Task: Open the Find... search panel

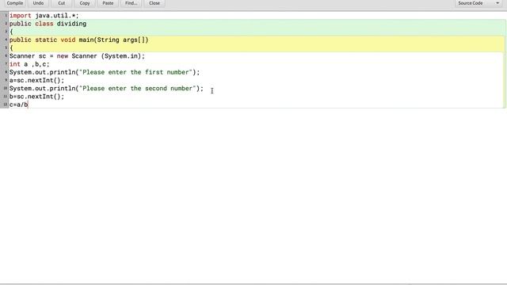Action: tap(132, 3)
